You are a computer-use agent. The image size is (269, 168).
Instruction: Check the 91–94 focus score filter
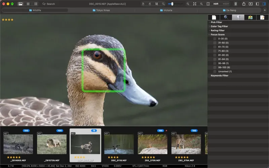point(215,59)
